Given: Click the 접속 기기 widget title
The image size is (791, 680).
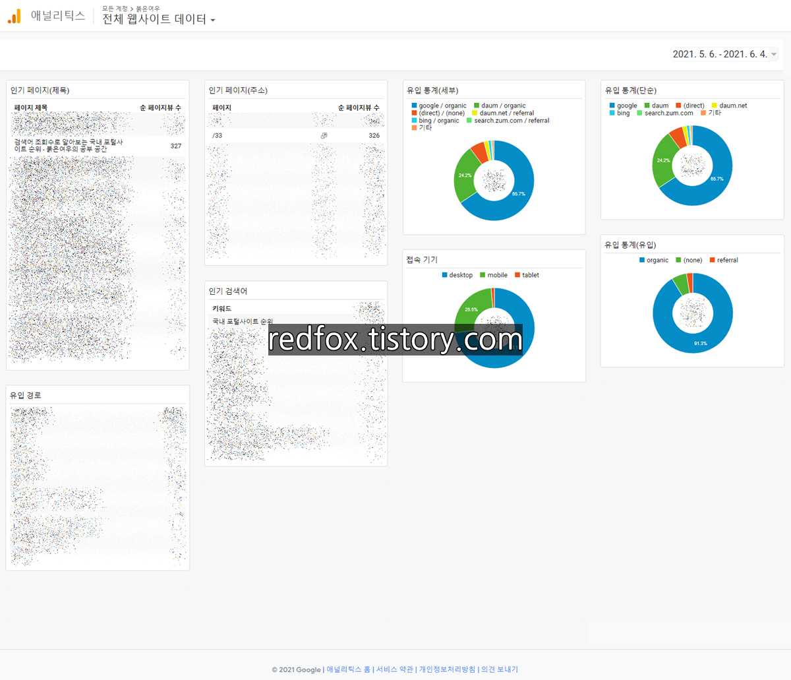Looking at the screenshot, I should tap(422, 260).
